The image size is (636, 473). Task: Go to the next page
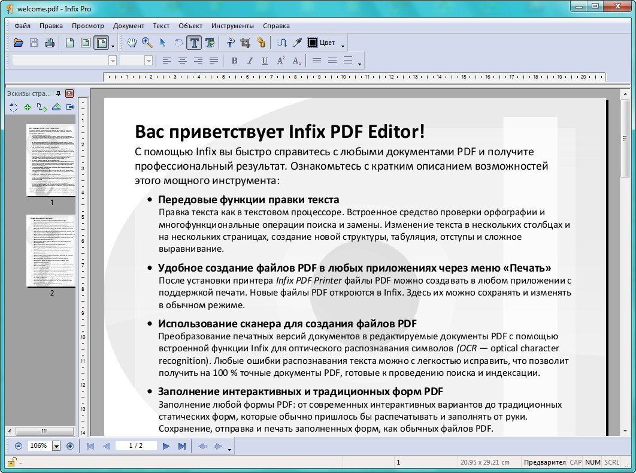tap(166, 446)
